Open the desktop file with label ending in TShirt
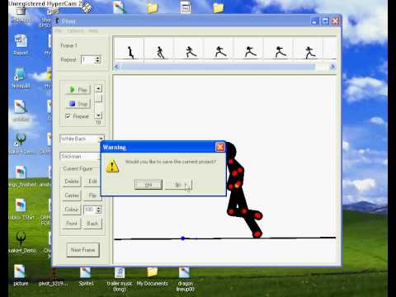This screenshot has width=396, height=297. click(21, 210)
